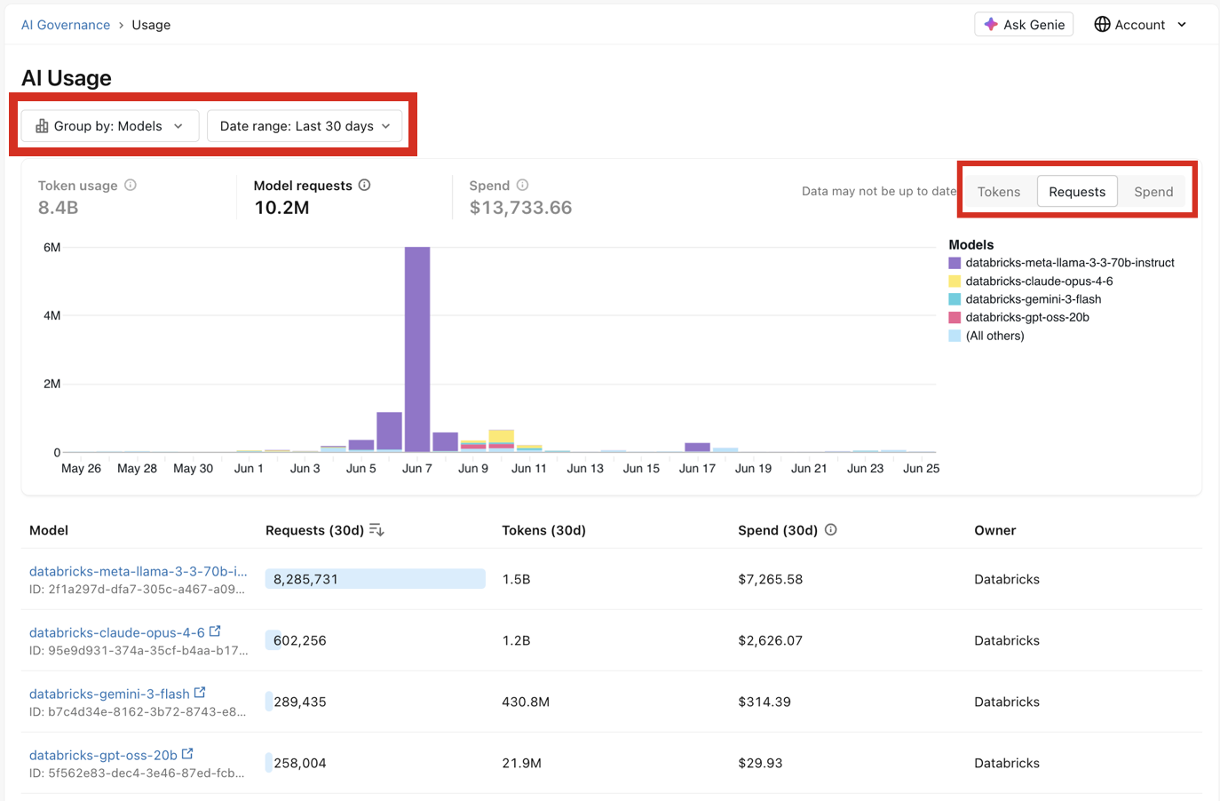Click external link icon next to databricks-claude-opus-4-6
This screenshot has height=801, width=1220.
click(x=215, y=631)
